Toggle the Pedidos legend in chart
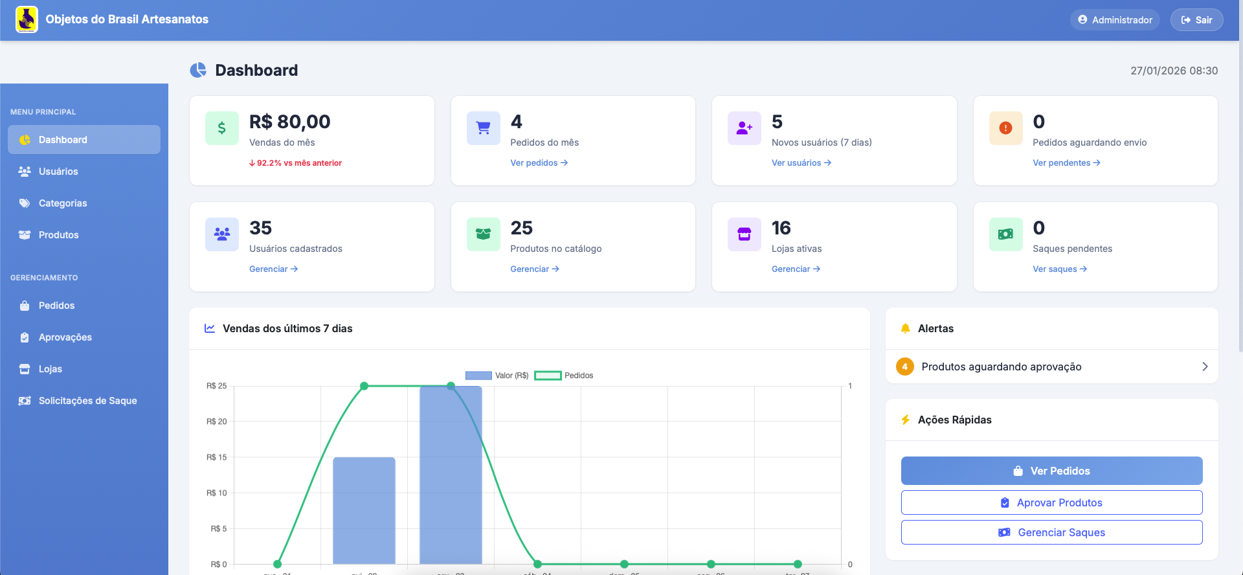 [x=564, y=376]
